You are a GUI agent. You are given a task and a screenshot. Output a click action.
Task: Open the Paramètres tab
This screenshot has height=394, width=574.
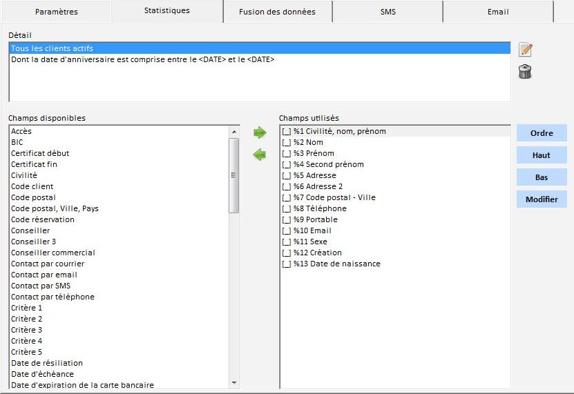click(57, 12)
